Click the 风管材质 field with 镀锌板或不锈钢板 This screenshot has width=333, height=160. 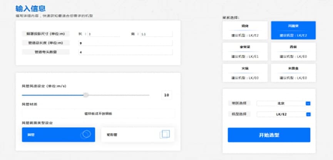98,114
